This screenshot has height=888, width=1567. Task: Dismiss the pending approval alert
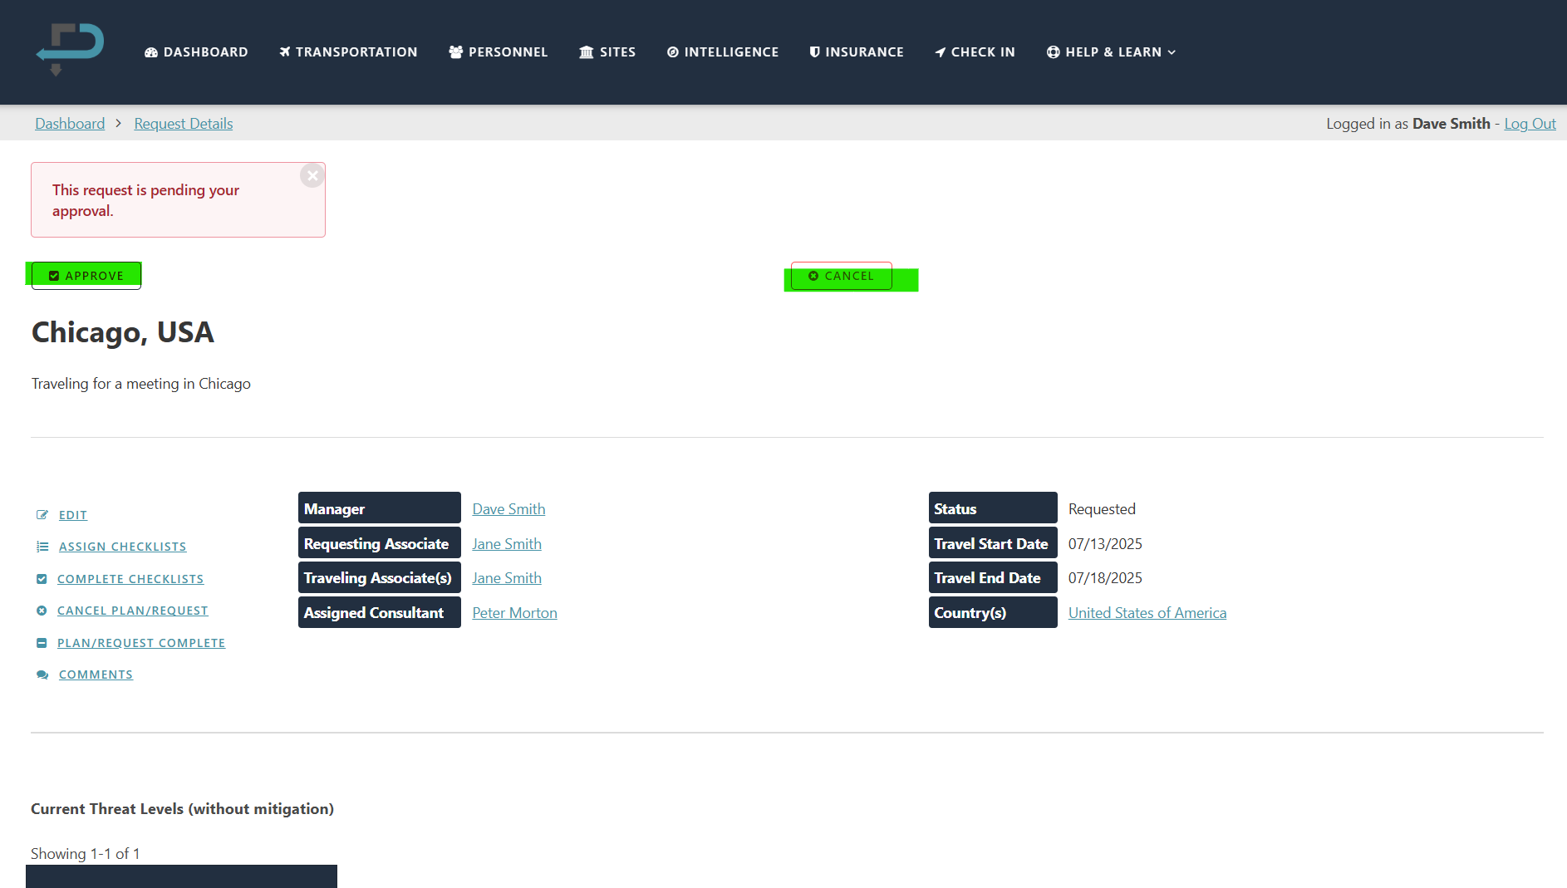coord(312,175)
